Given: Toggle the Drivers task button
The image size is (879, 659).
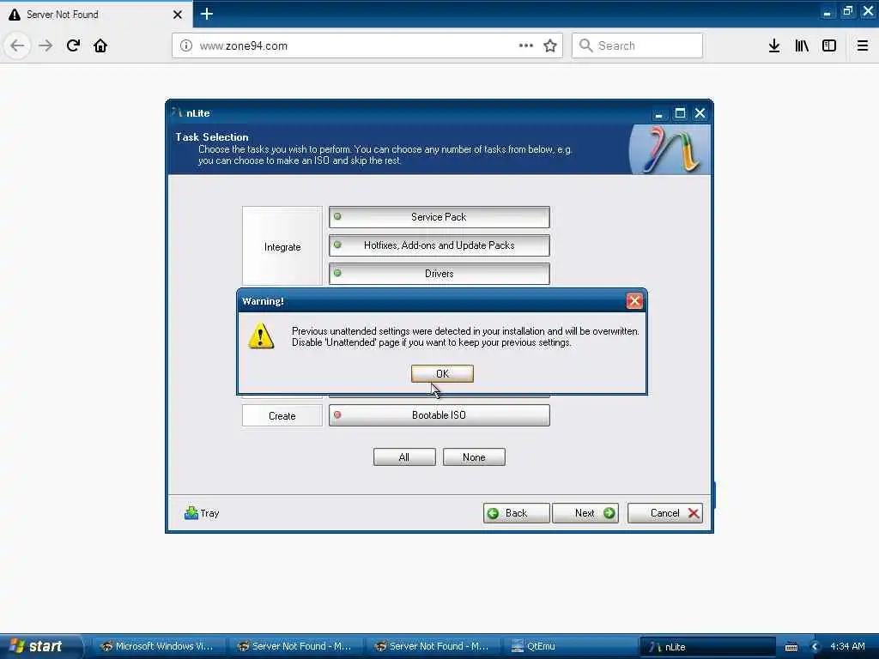Looking at the screenshot, I should [x=439, y=274].
